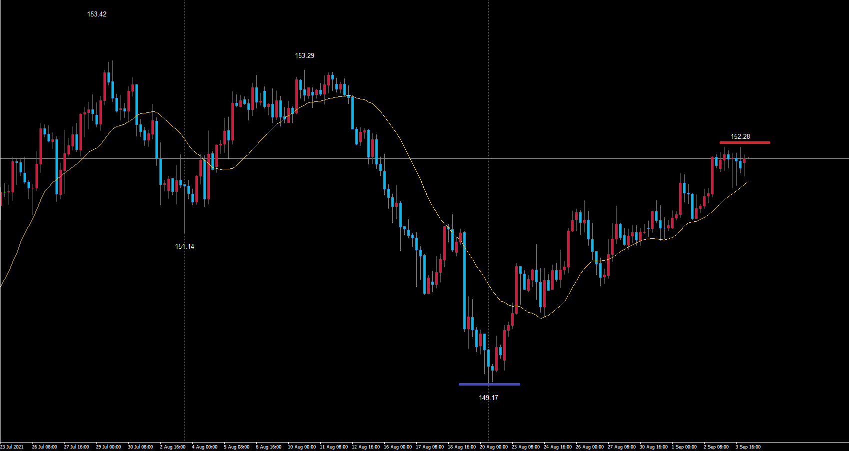
Task: Select the blue support line near 149.17
Action: pos(489,384)
